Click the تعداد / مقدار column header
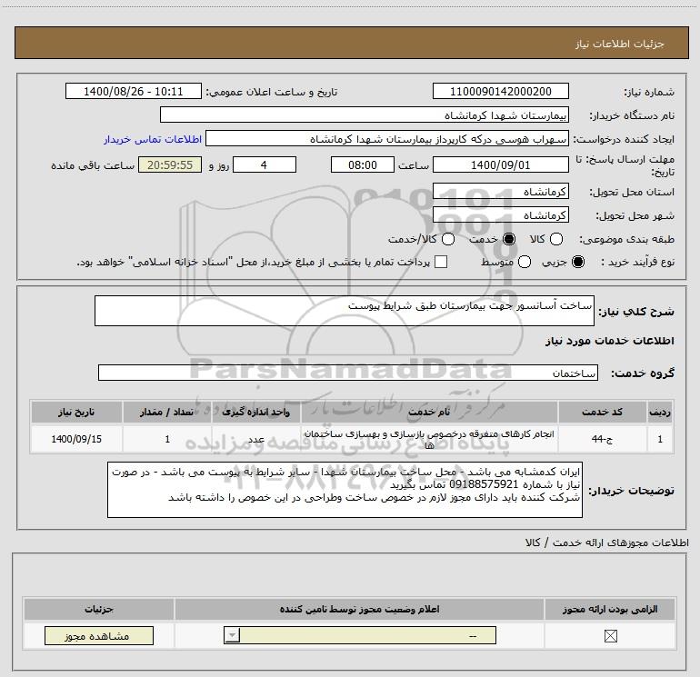The image size is (700, 677). (167, 412)
